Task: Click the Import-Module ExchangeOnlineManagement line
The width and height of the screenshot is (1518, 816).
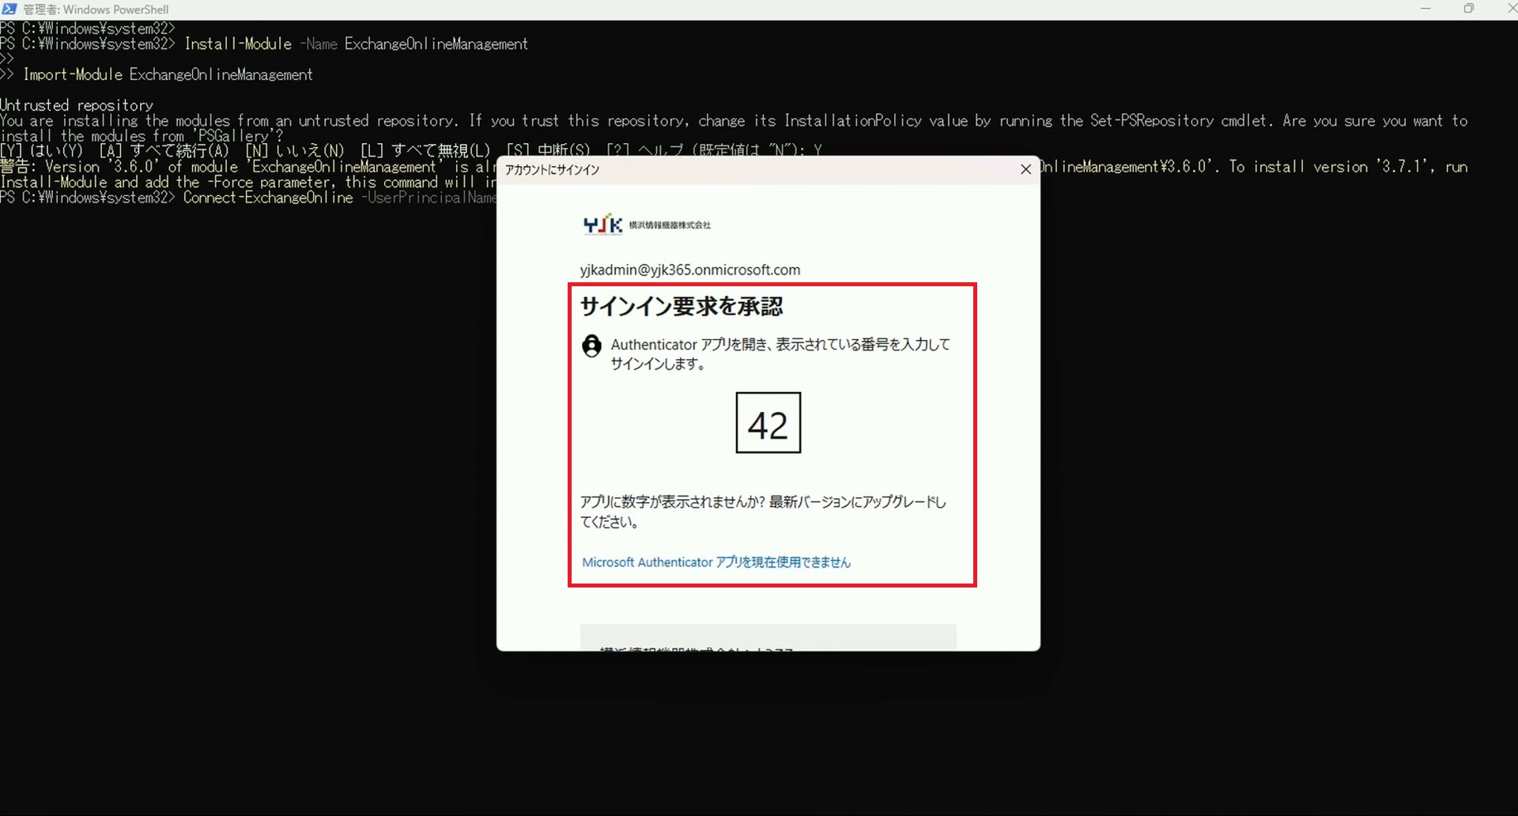Action: [x=168, y=75]
